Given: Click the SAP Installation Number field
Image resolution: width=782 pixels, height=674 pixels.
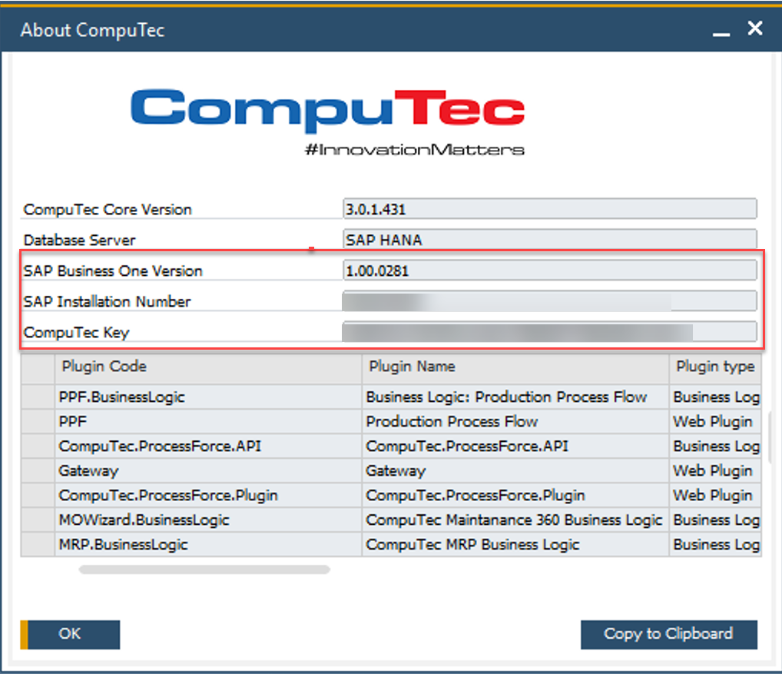Looking at the screenshot, I should pos(549,301).
